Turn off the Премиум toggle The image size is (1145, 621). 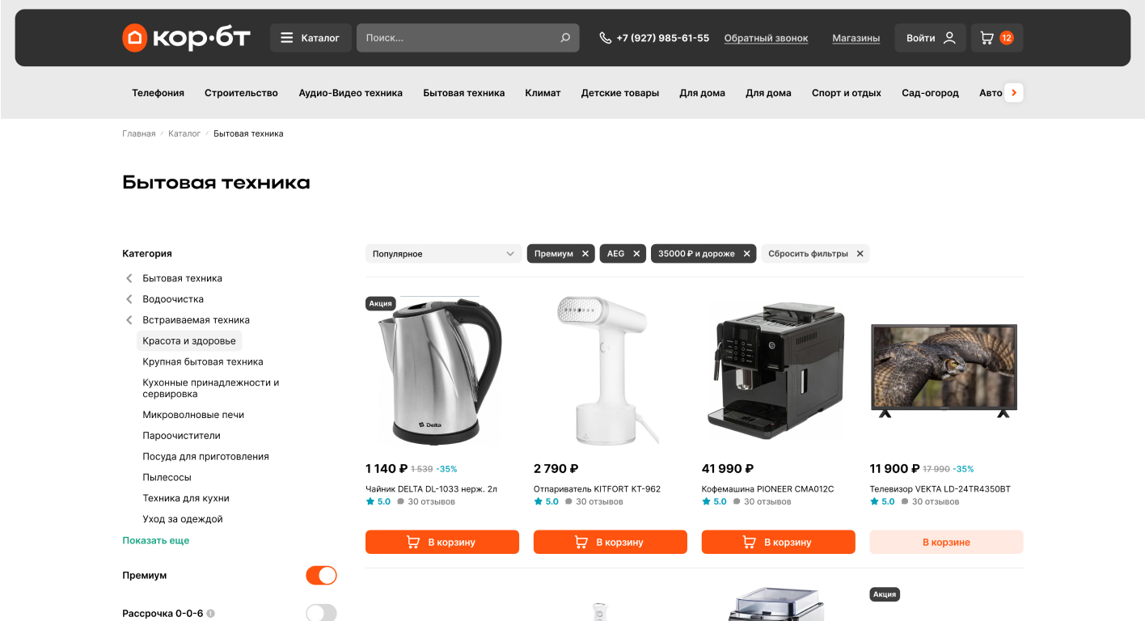coord(321,576)
